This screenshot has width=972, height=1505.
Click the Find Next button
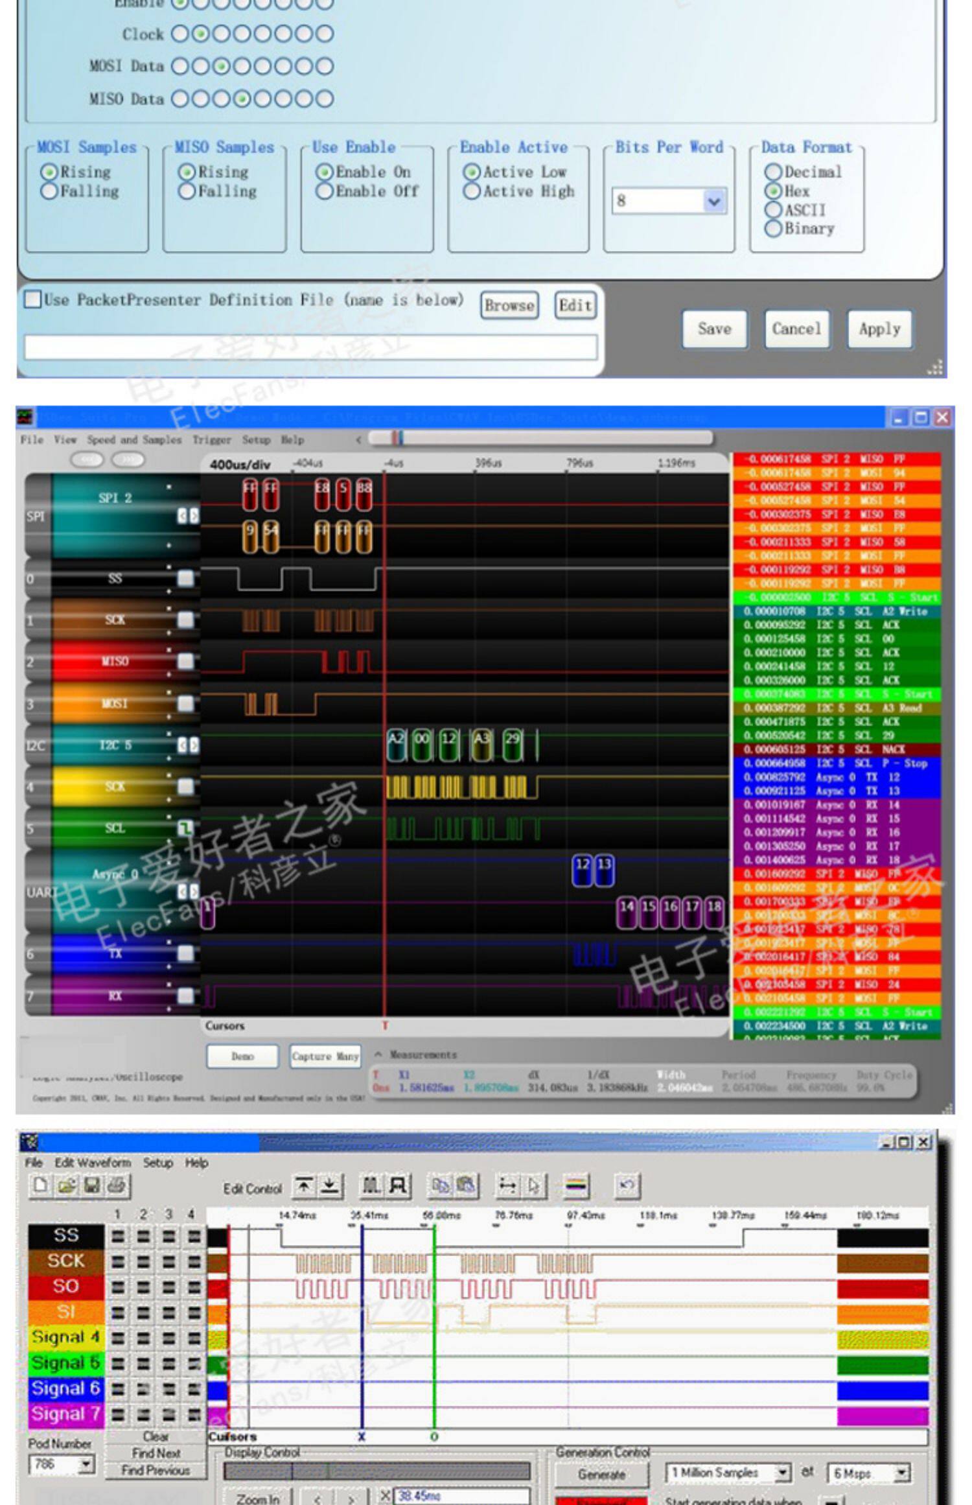tap(156, 1453)
